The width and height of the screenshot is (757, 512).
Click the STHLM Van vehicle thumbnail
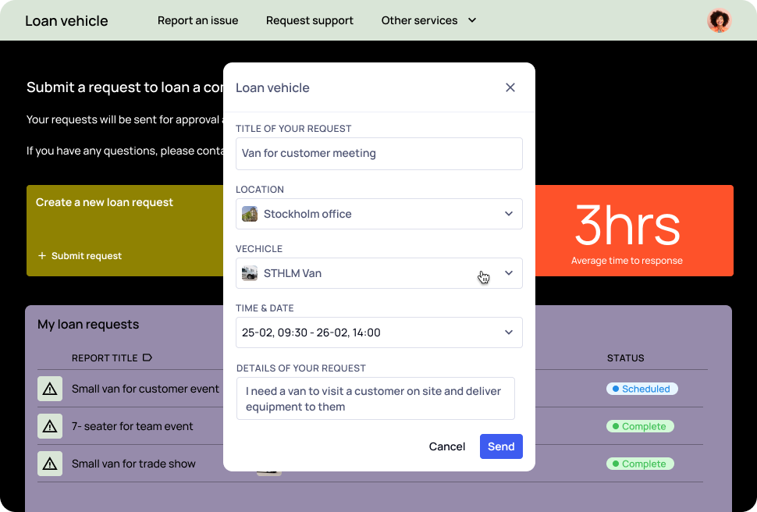coord(250,273)
